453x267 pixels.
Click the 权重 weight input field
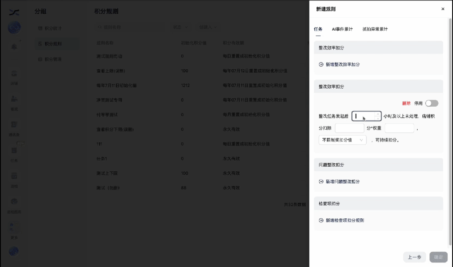tap(399, 128)
